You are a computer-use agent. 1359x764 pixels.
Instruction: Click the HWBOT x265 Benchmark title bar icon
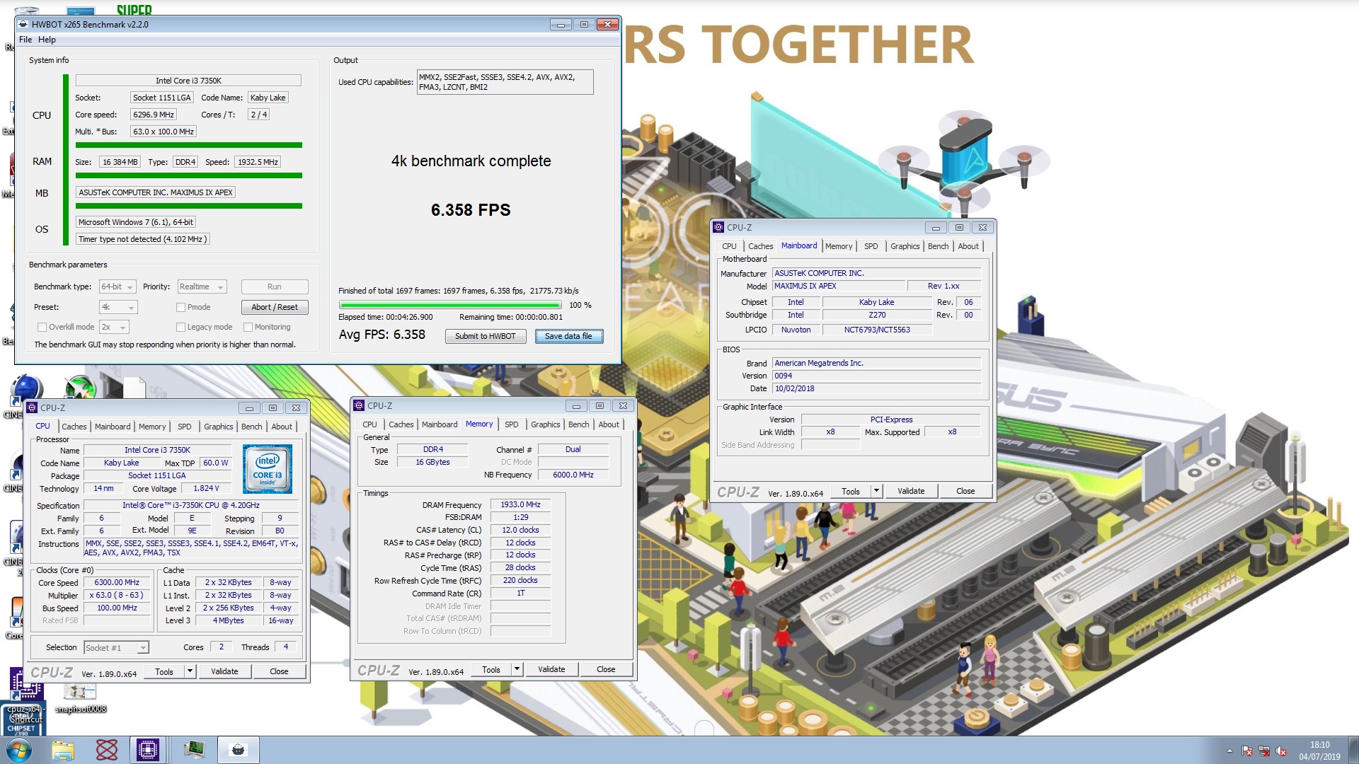point(23,24)
